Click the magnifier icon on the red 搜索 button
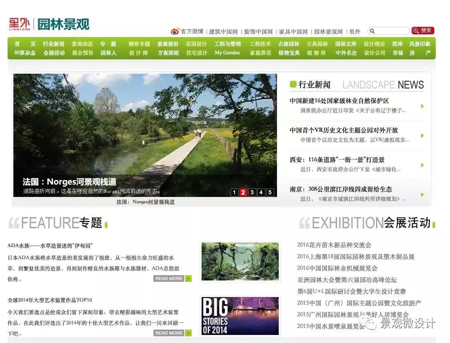The image size is (450, 343). (417, 30)
